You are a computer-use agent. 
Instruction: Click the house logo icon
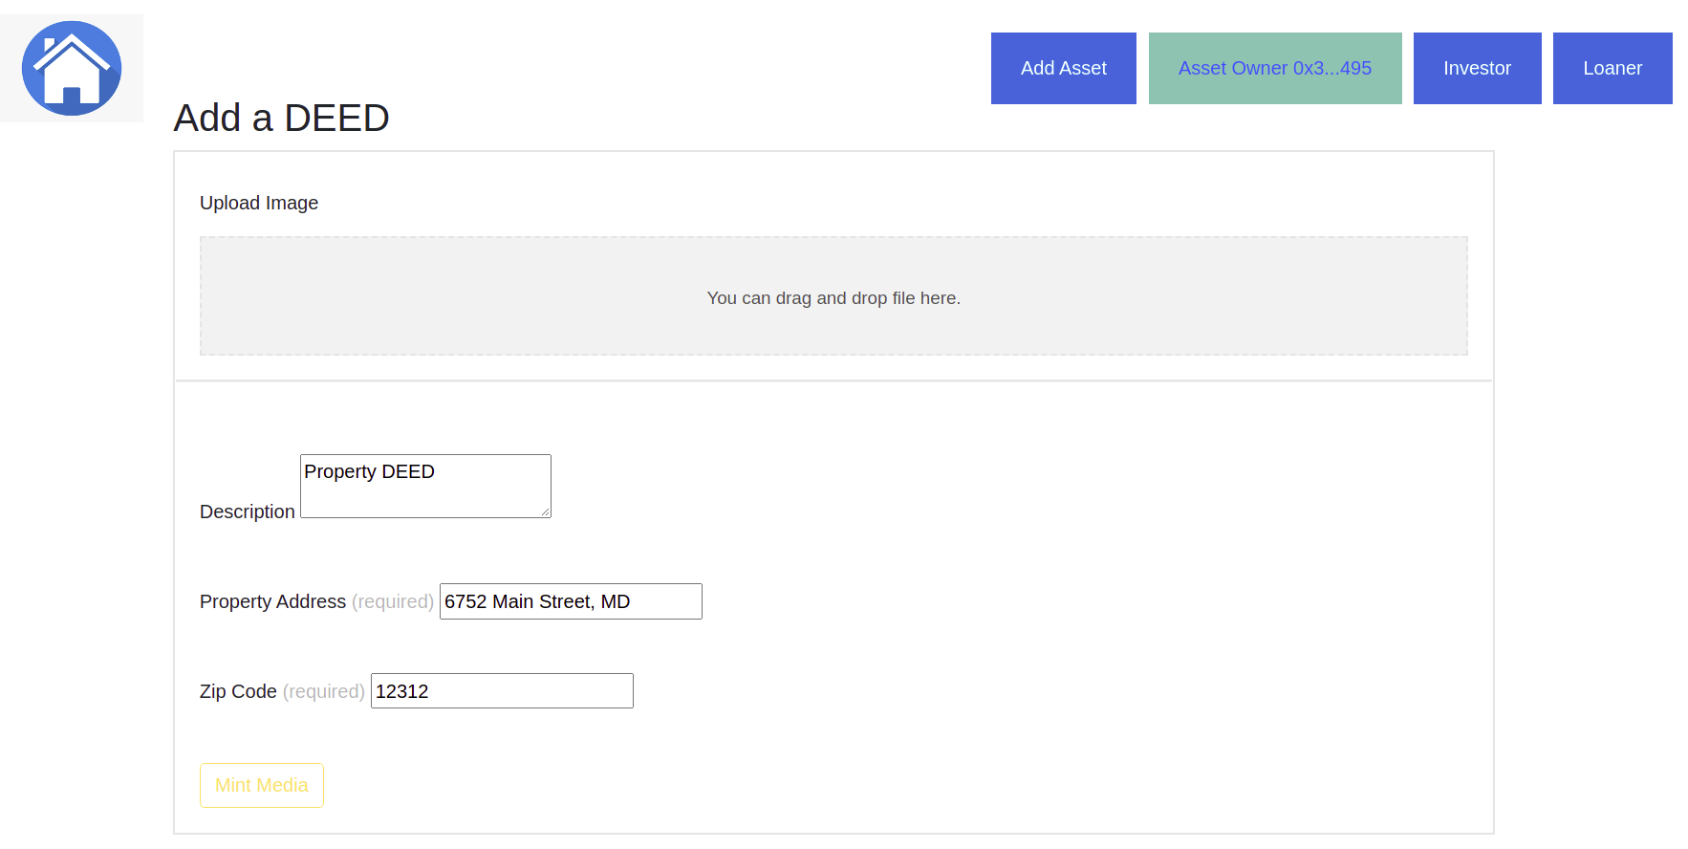pos(72,68)
